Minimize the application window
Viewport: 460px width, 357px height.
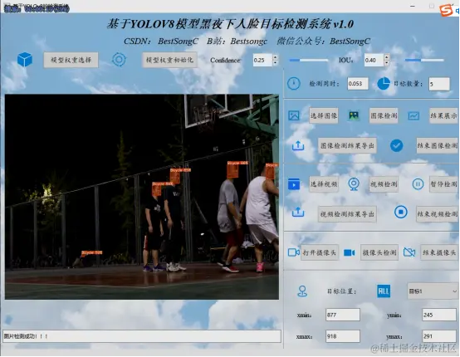413,6
